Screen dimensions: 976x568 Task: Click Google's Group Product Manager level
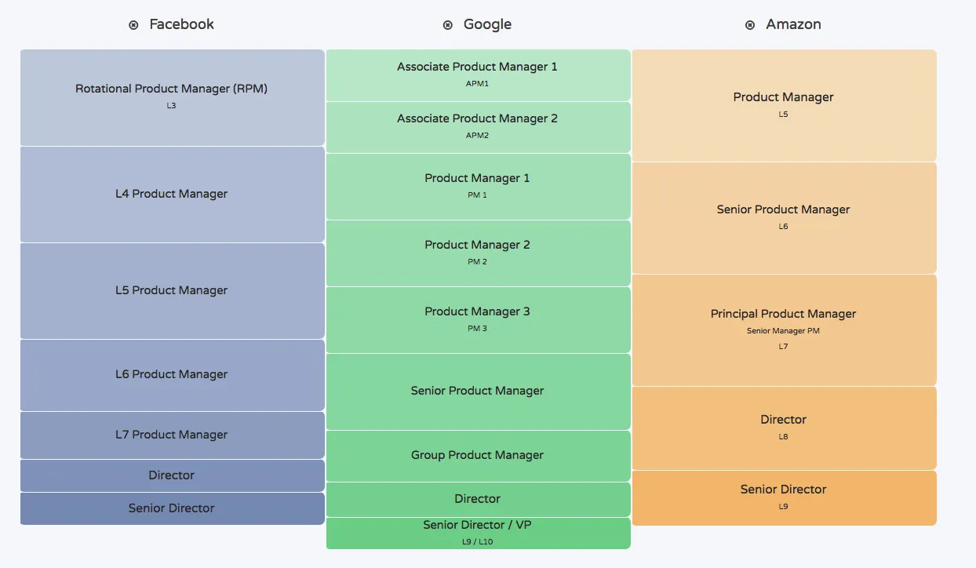pyautogui.click(x=477, y=455)
